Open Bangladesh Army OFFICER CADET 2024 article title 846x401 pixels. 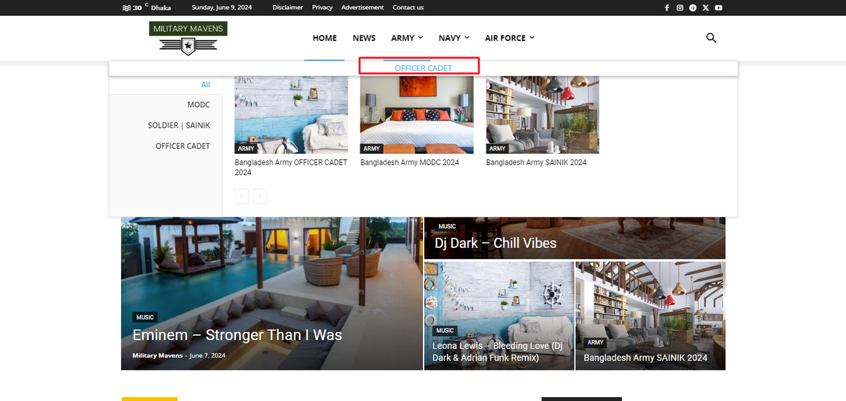pyautogui.click(x=291, y=167)
